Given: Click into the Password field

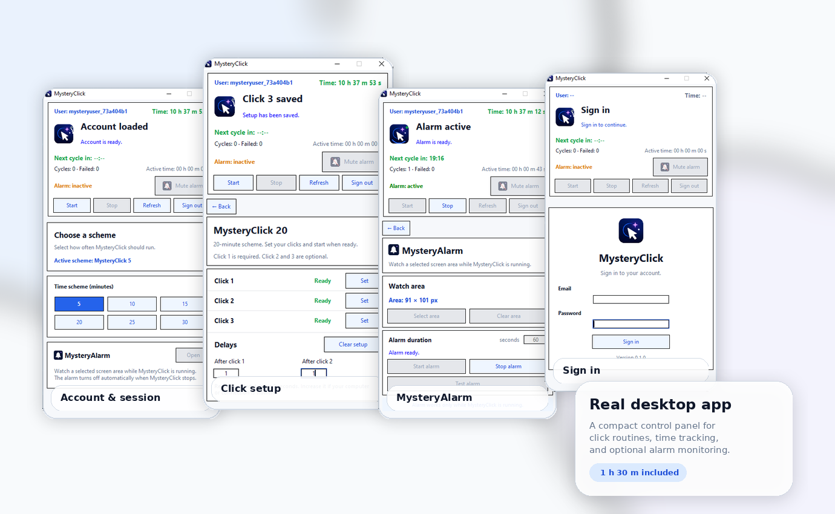Looking at the screenshot, I should pyautogui.click(x=631, y=324).
